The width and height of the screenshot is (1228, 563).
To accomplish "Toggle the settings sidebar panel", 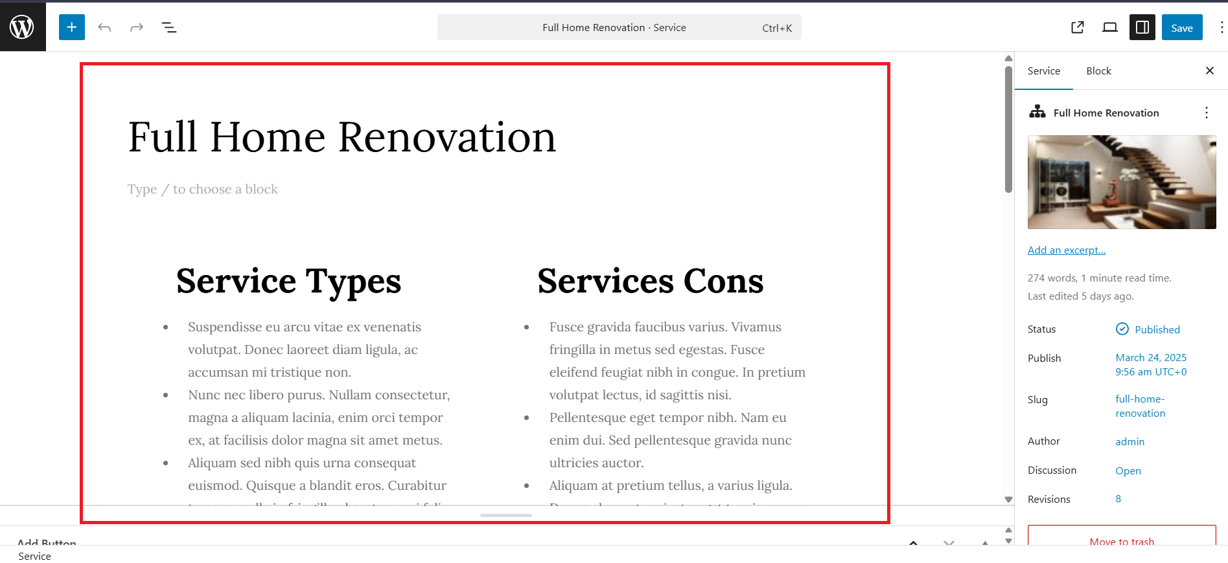I will [x=1142, y=27].
